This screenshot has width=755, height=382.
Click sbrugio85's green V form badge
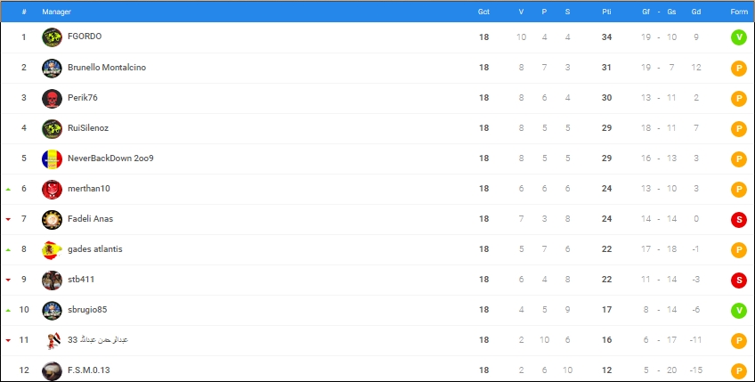pos(738,310)
